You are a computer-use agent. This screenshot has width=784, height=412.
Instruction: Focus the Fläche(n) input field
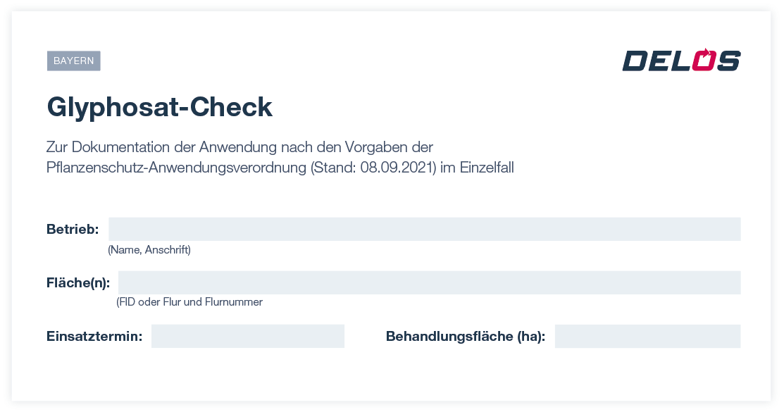coord(429,282)
